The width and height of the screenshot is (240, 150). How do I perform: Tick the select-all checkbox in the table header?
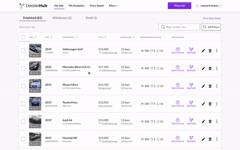(x=23, y=37)
